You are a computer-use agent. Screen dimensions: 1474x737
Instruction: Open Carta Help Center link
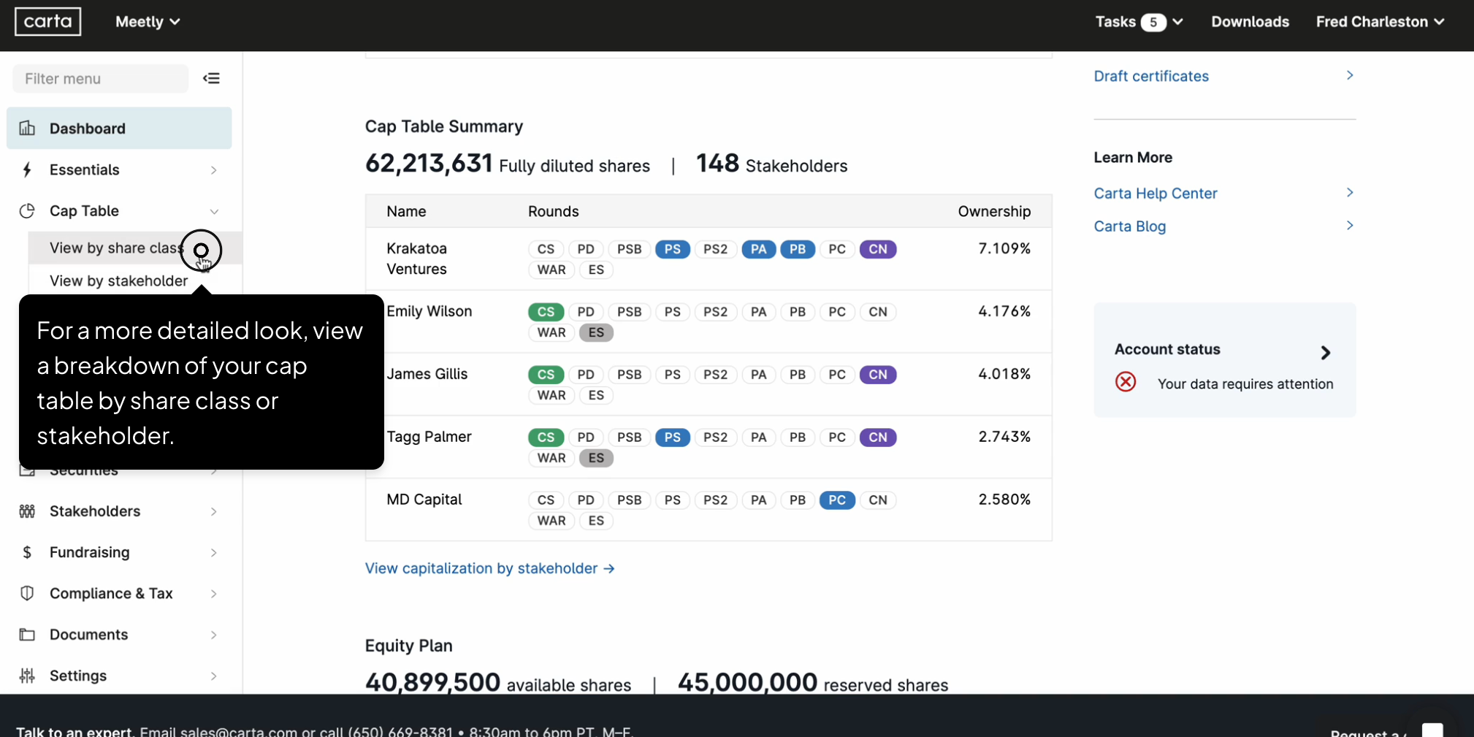tap(1156, 194)
